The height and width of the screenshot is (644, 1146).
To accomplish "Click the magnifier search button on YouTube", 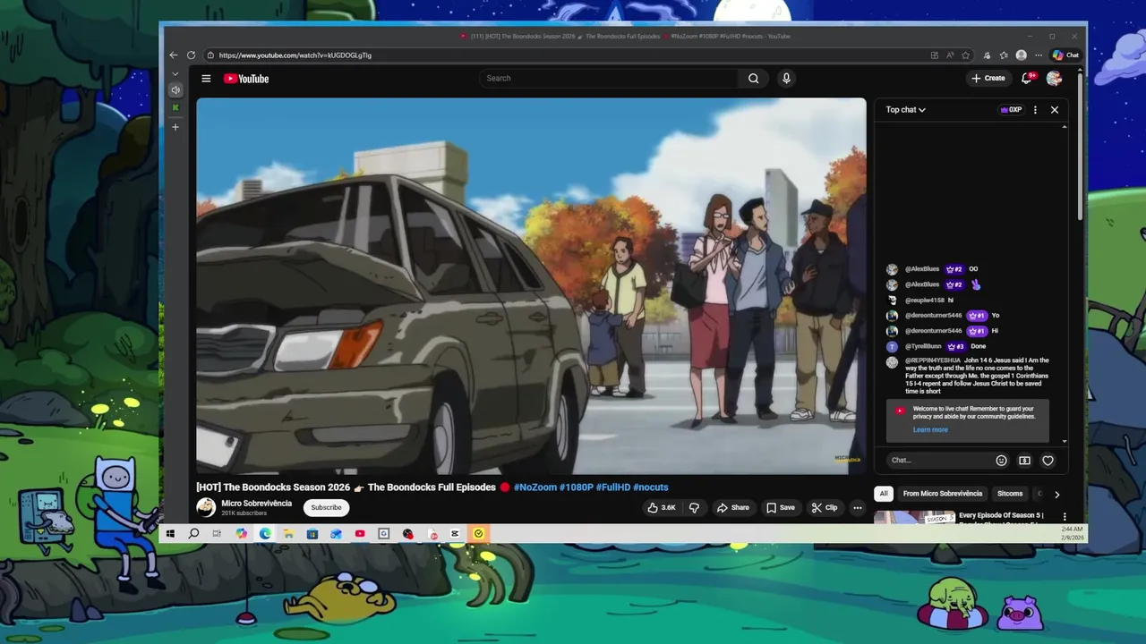I will (x=754, y=79).
